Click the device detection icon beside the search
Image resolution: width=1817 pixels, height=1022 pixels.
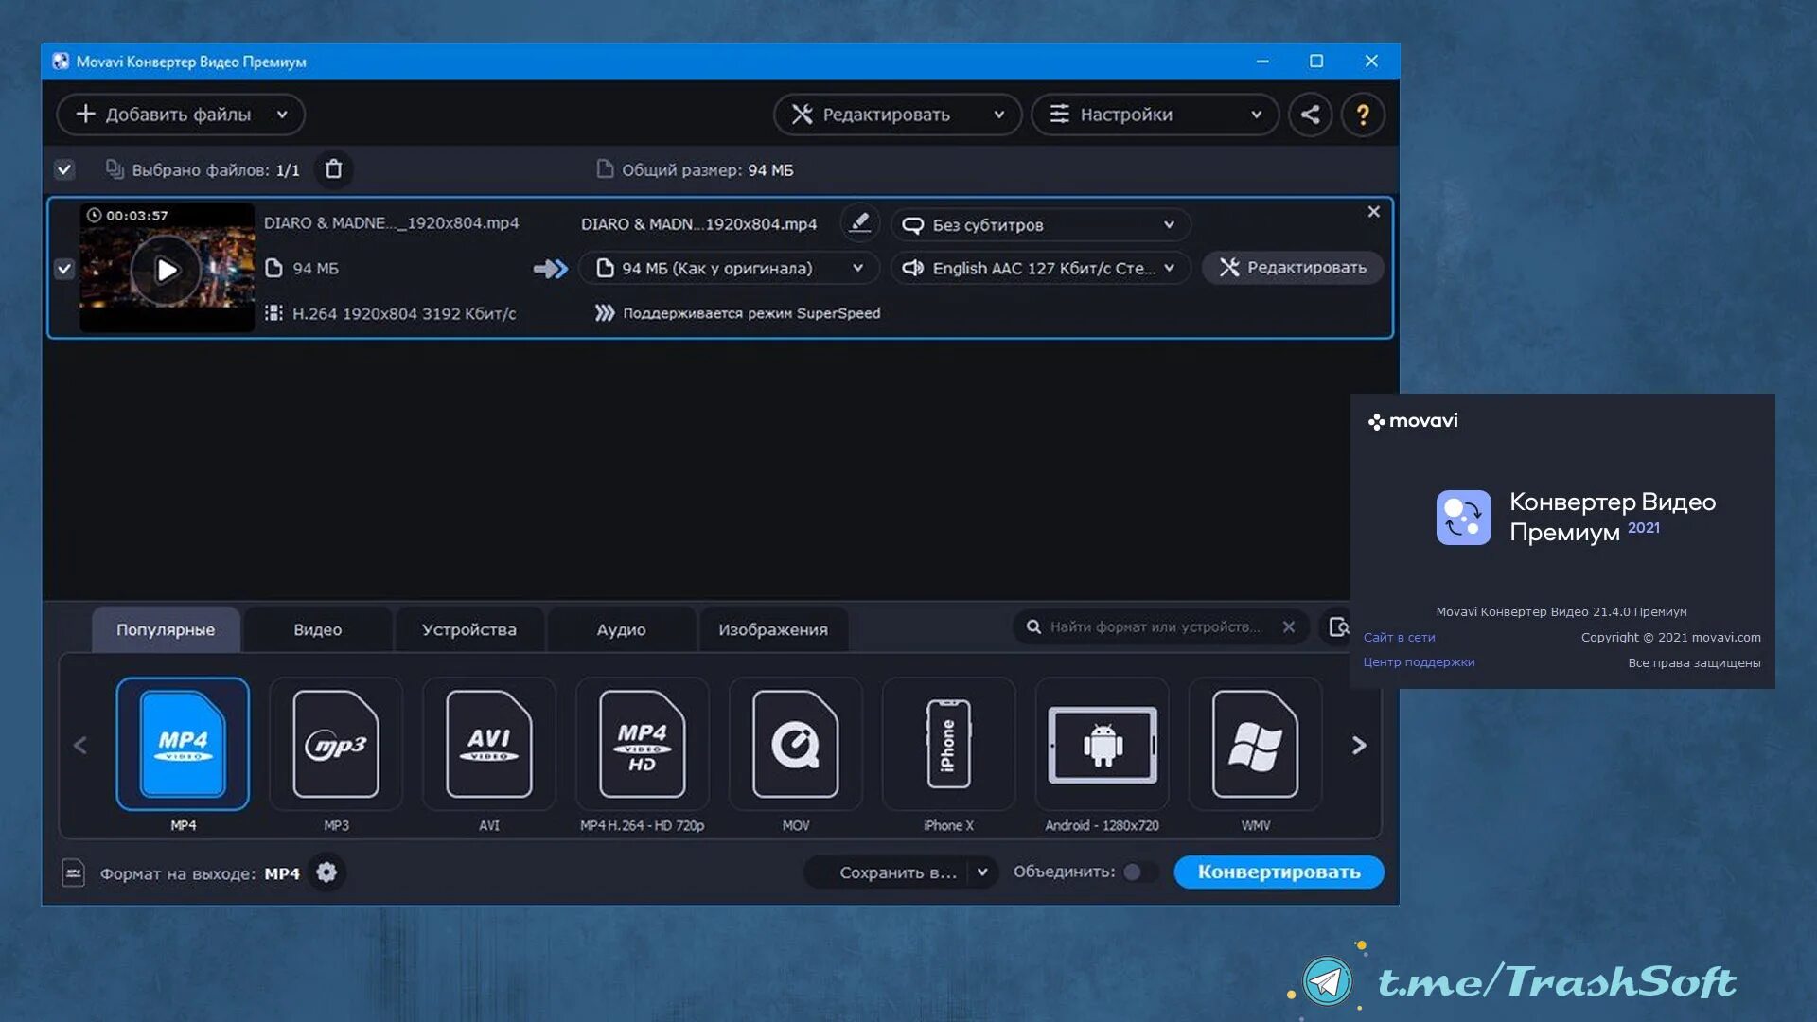pyautogui.click(x=1338, y=626)
